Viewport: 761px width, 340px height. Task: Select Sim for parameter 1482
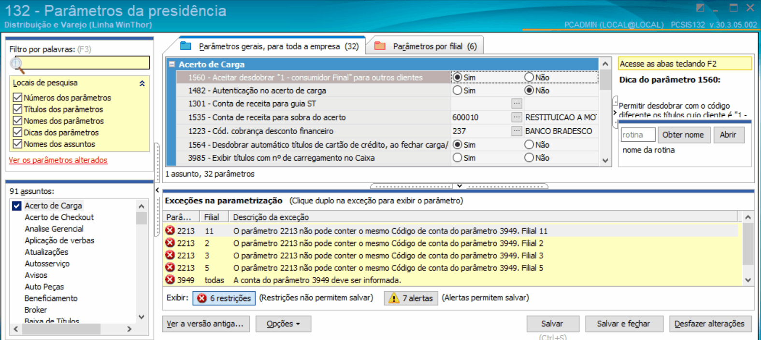(457, 90)
